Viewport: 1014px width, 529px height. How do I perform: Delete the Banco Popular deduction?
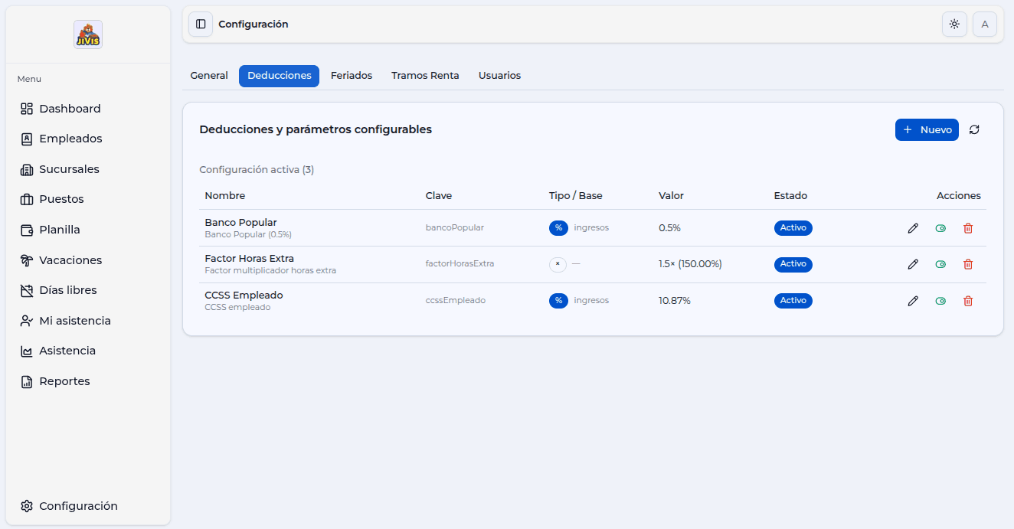pos(968,228)
